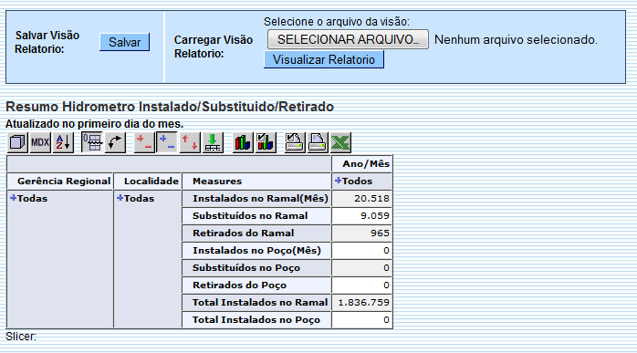Toggle red drill member mode
Image resolution: width=637 pixels, height=353 pixels.
144,142
